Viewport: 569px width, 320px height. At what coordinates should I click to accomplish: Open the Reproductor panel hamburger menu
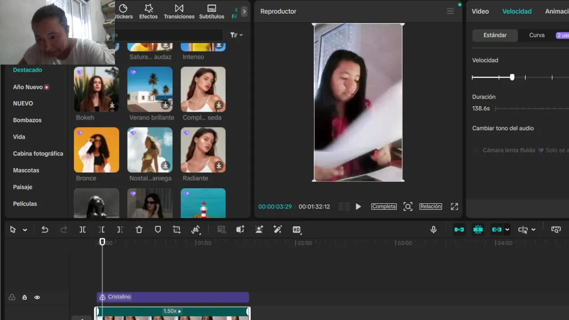[x=450, y=12]
